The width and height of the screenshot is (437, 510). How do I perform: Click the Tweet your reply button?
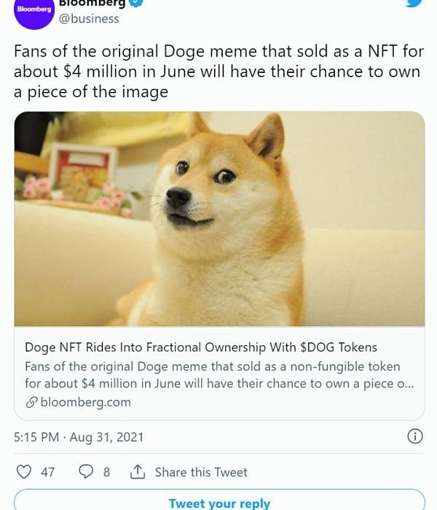(x=219, y=501)
